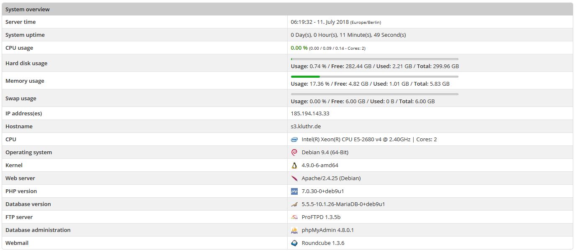The image size is (577, 252).
Task: Click the phpMyAdmin 4.8.0.1 text
Action: click(x=327, y=230)
